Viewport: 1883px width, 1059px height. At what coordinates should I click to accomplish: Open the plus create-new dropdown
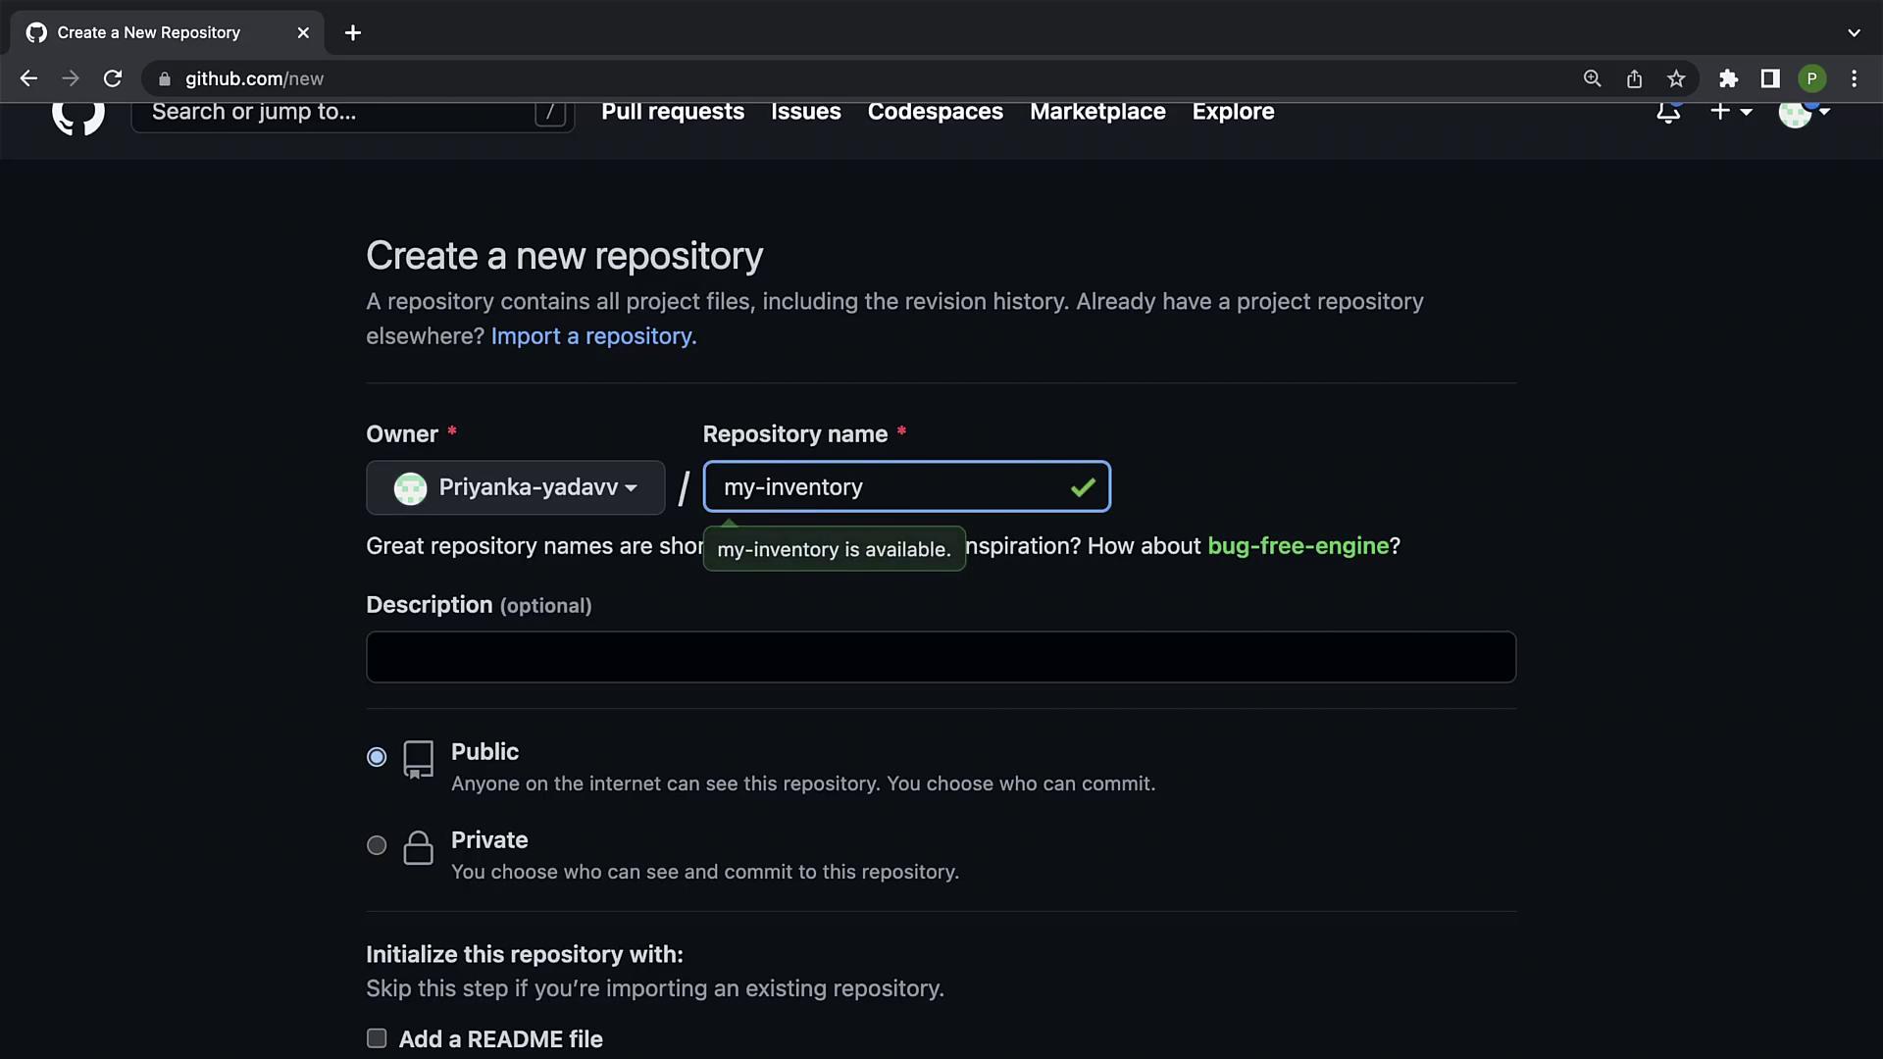pos(1731,112)
